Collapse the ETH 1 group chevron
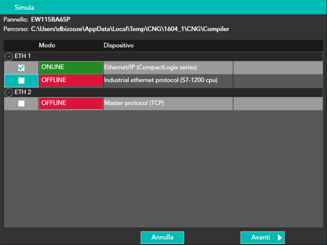The width and height of the screenshot is (327, 245). coord(9,56)
